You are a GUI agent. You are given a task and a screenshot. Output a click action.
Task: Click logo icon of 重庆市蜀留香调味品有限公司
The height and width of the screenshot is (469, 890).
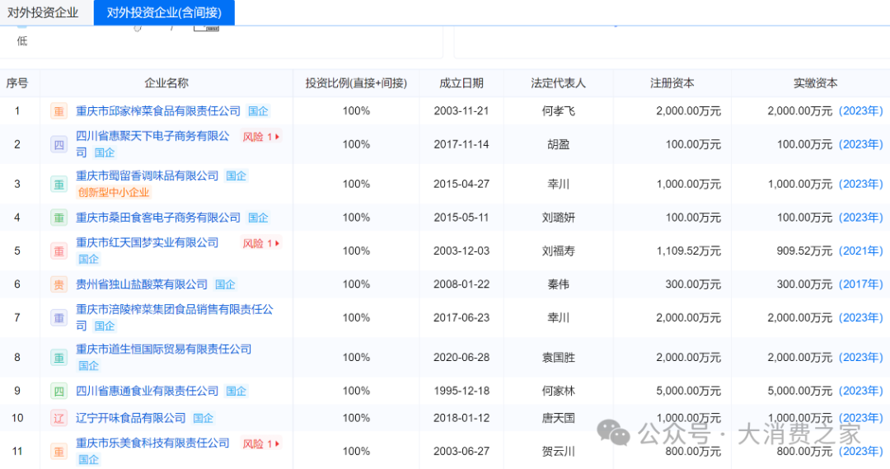coord(59,185)
